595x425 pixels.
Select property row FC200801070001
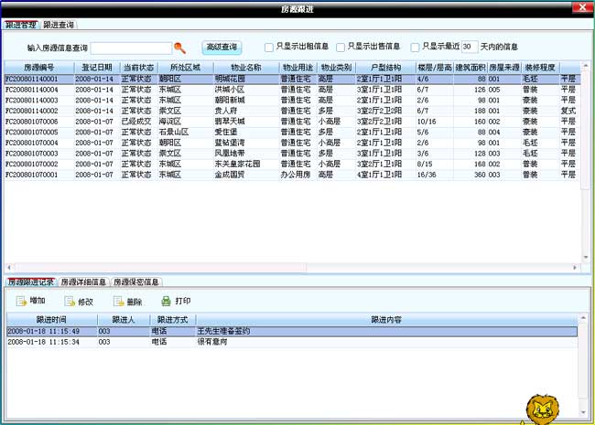(32, 173)
